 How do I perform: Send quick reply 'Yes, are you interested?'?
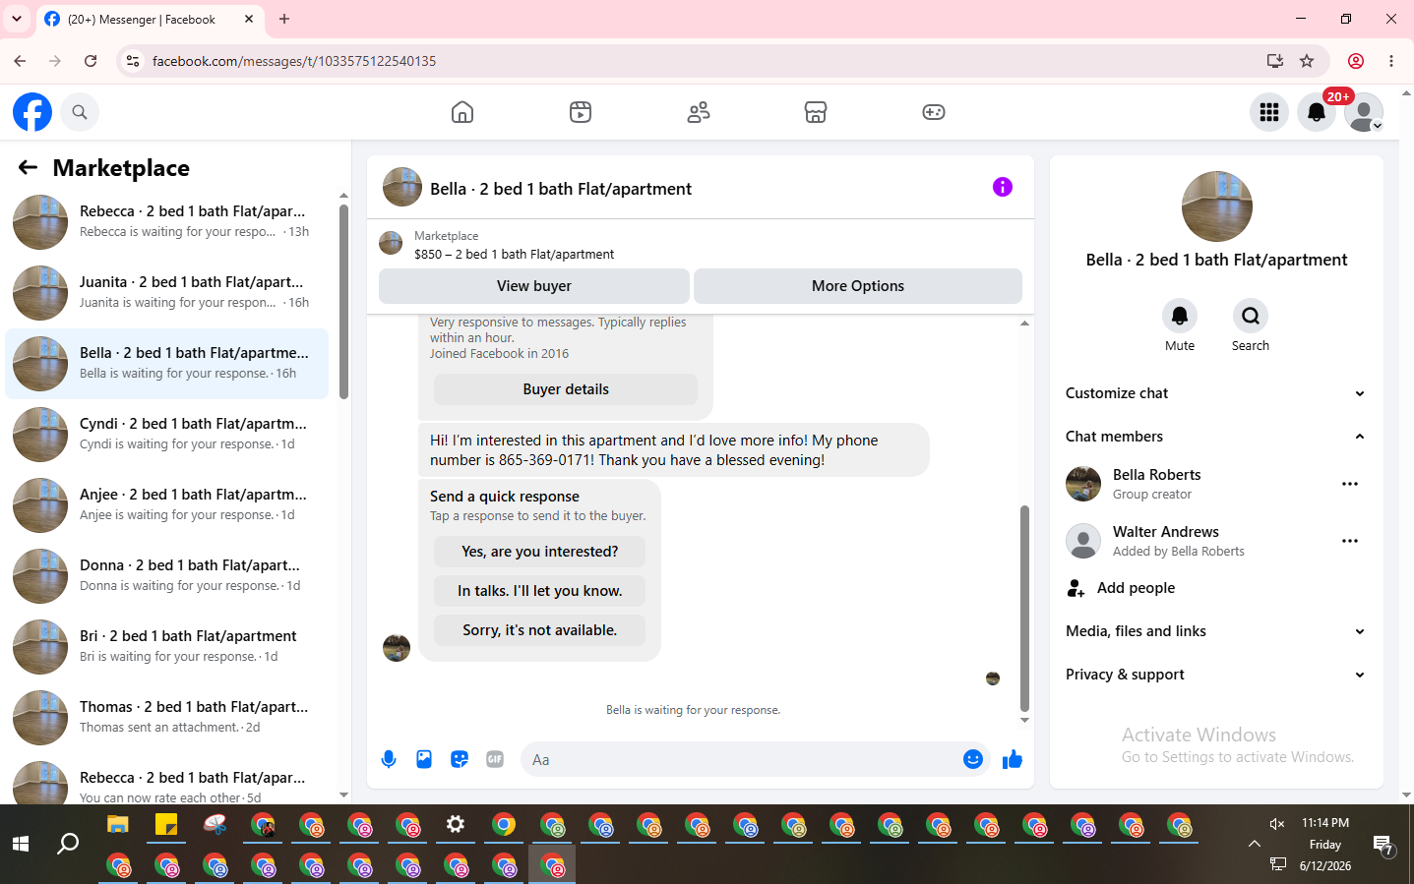pos(540,552)
